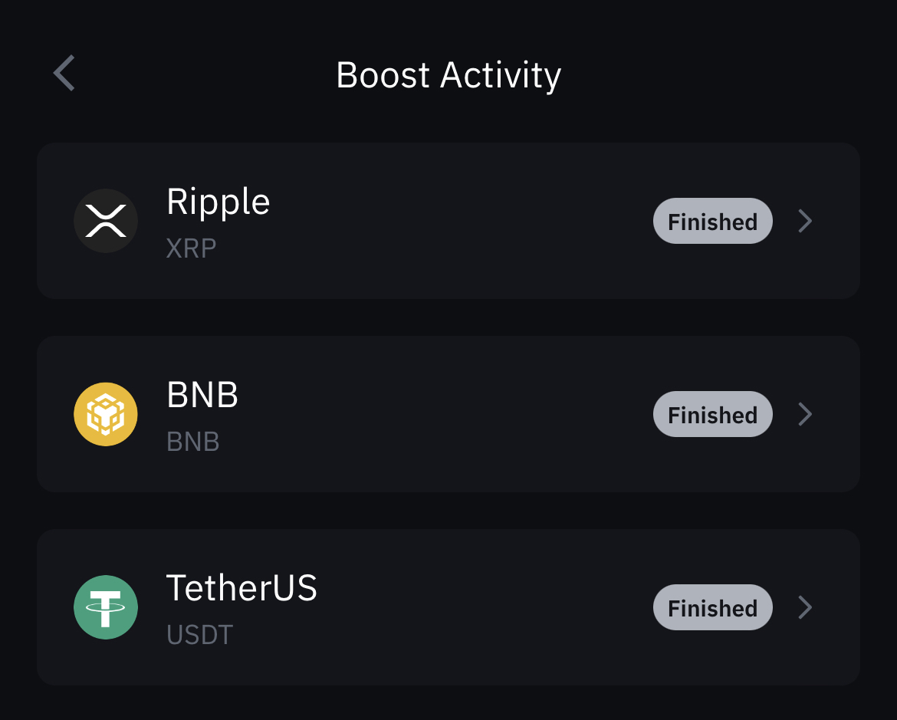Viewport: 897px width, 720px height.
Task: Click the Ripple XRP coin logo
Action: click(106, 221)
